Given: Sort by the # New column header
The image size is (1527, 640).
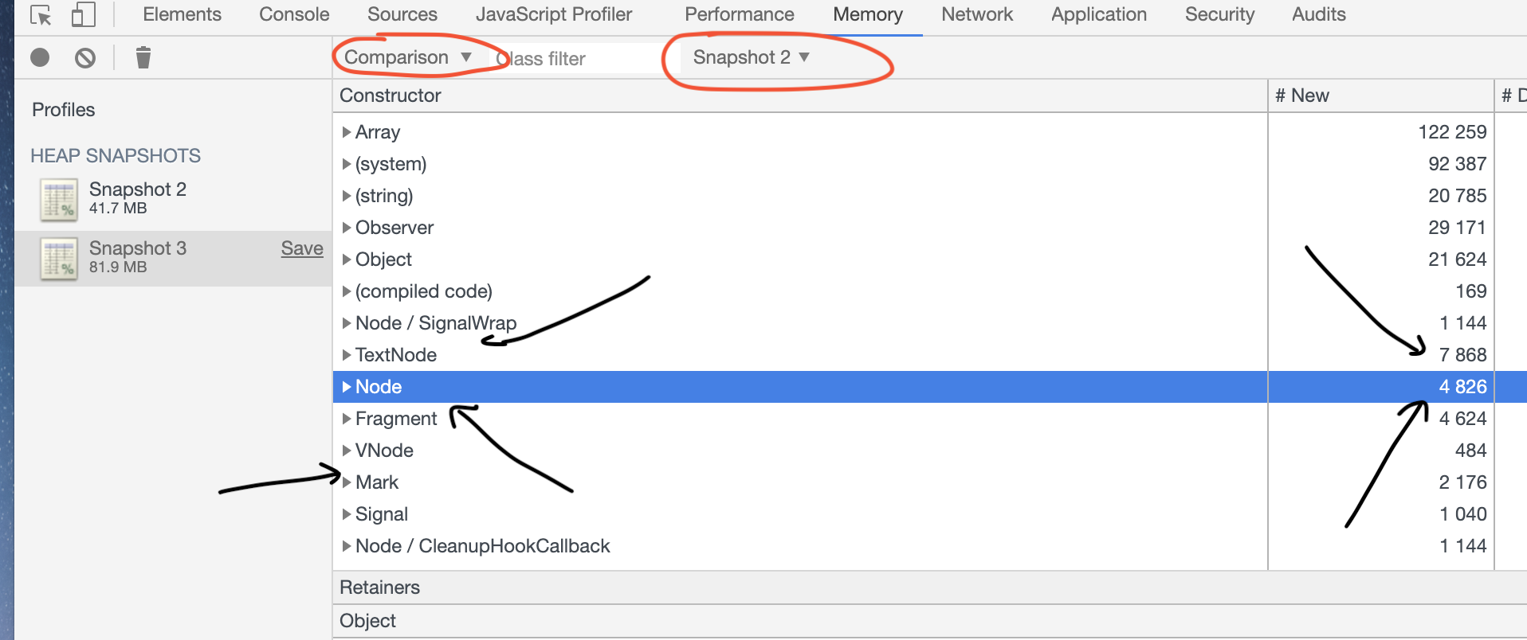Looking at the screenshot, I should (x=1380, y=96).
